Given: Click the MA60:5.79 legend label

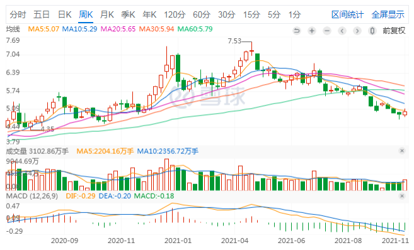Looking at the screenshot, I should (x=195, y=29).
